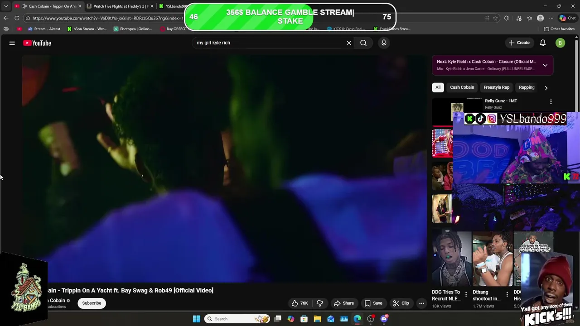
Task: Open Windows Start menu
Action: 196,319
